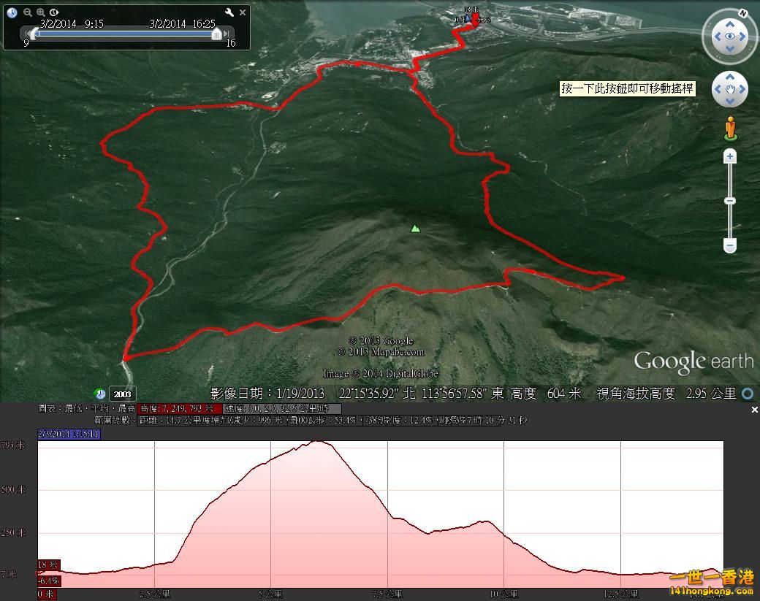Open time slider options wrench
Image resolution: width=760 pixels, height=601 pixels.
tap(229, 12)
